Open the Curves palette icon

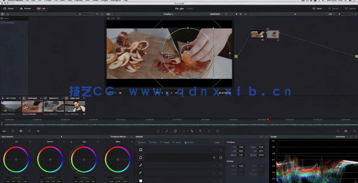click(158, 131)
